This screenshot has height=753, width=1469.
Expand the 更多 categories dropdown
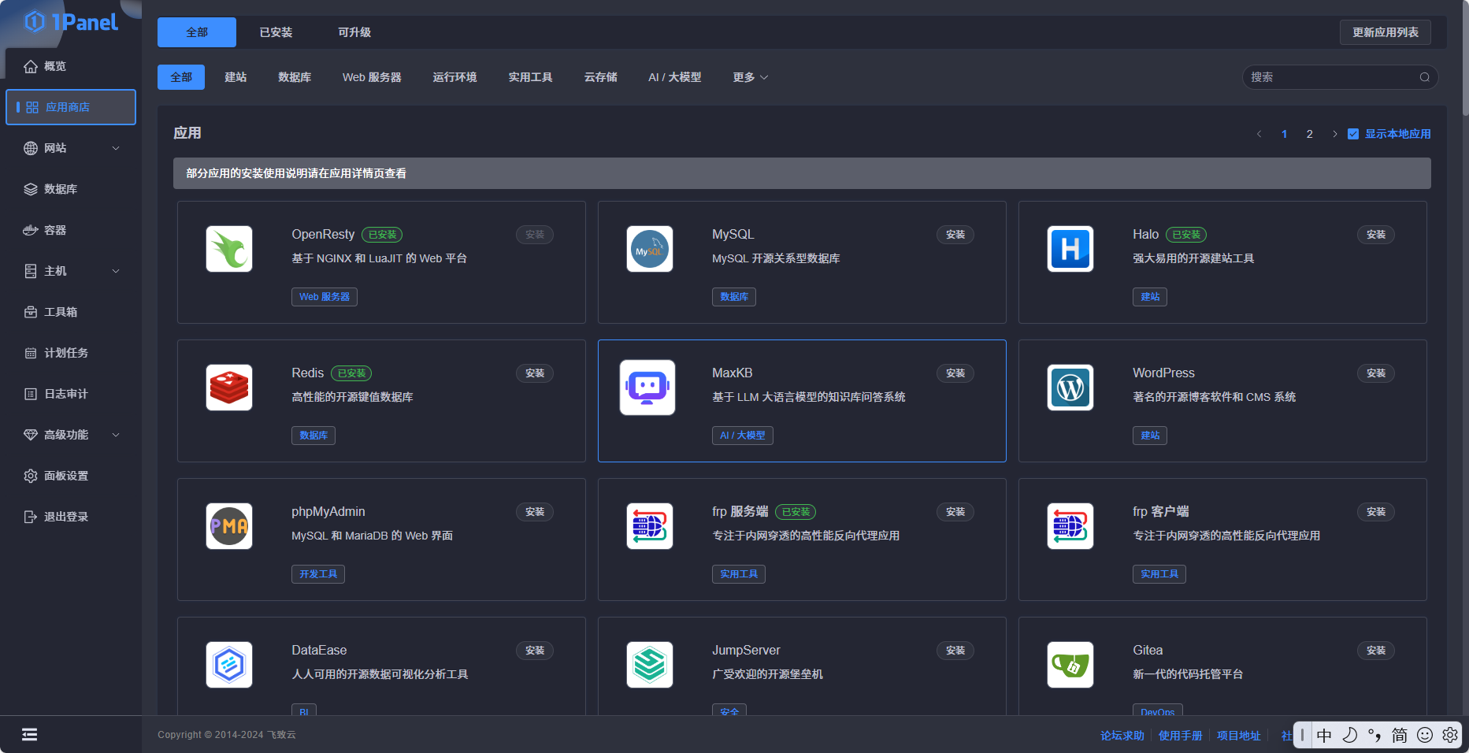[750, 77]
